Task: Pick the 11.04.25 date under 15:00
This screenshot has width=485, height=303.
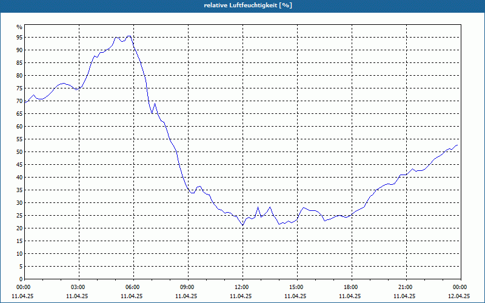Action: click(295, 296)
